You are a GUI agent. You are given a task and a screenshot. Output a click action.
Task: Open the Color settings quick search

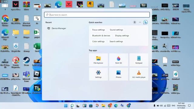(x=98, y=41)
